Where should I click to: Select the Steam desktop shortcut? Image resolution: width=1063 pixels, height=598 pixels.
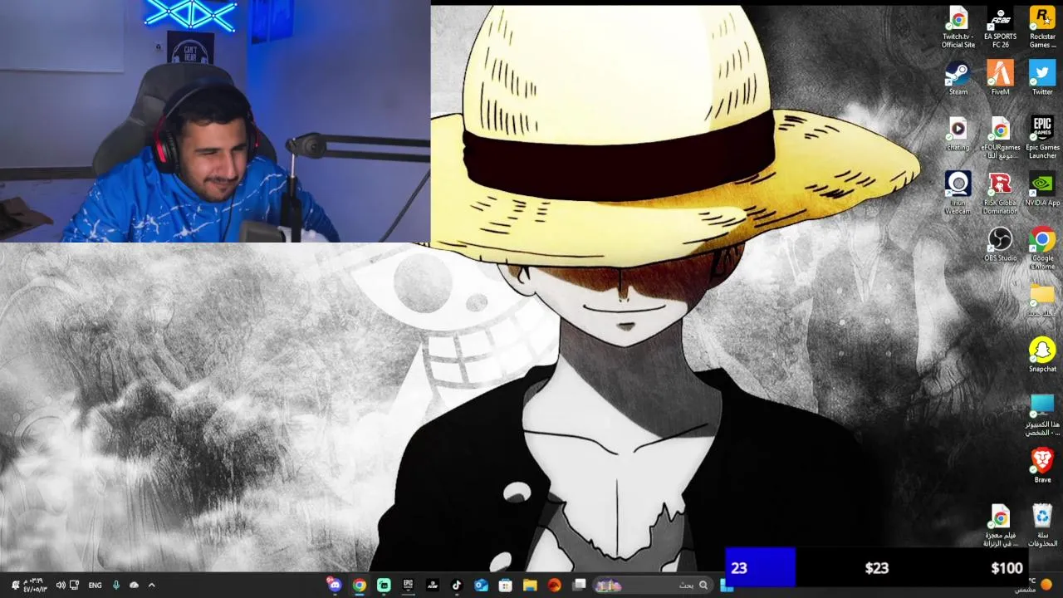tap(958, 79)
